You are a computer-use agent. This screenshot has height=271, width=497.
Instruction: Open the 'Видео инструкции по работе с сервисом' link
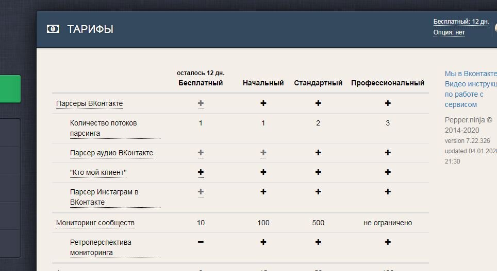[x=471, y=94]
